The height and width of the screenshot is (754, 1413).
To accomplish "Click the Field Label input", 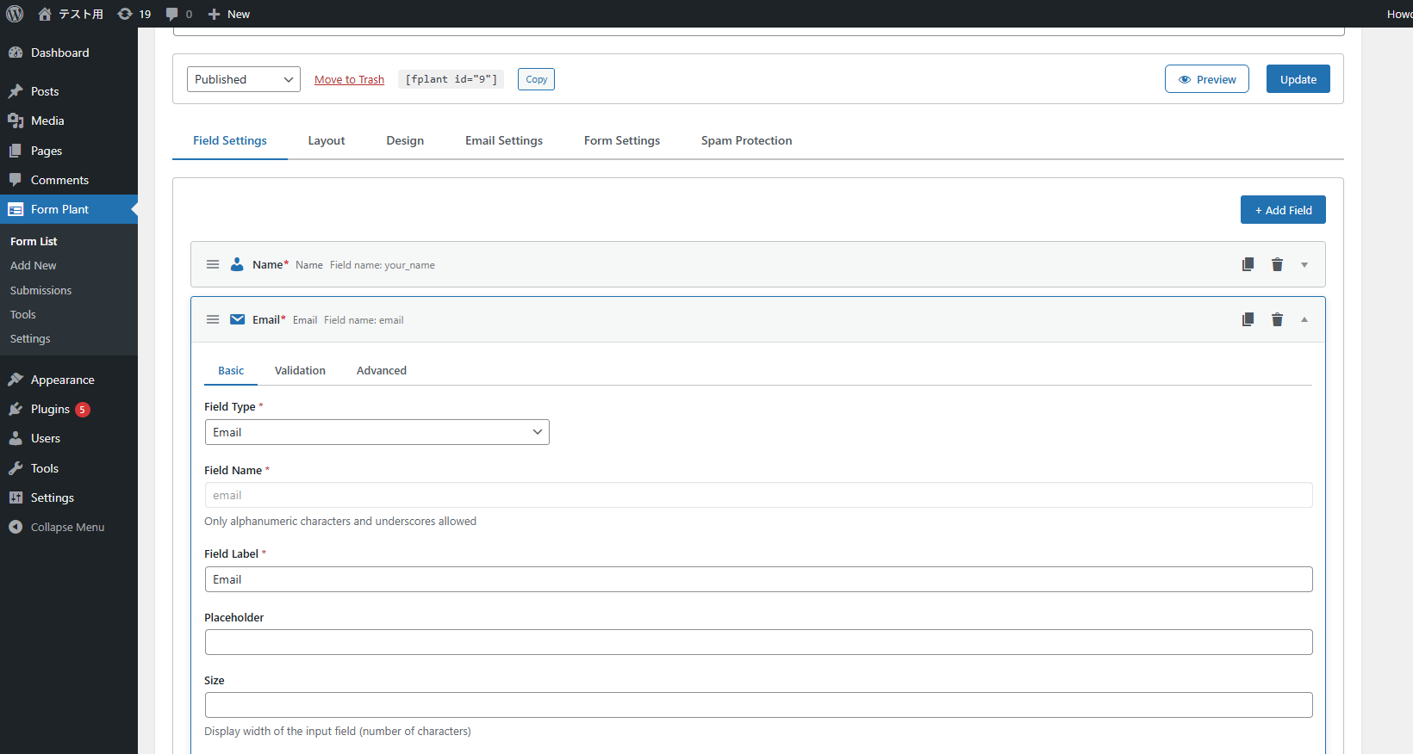I will pyautogui.click(x=758, y=579).
